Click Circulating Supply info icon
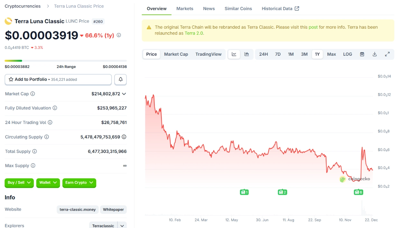This screenshot has height=228, width=403. click(47, 137)
